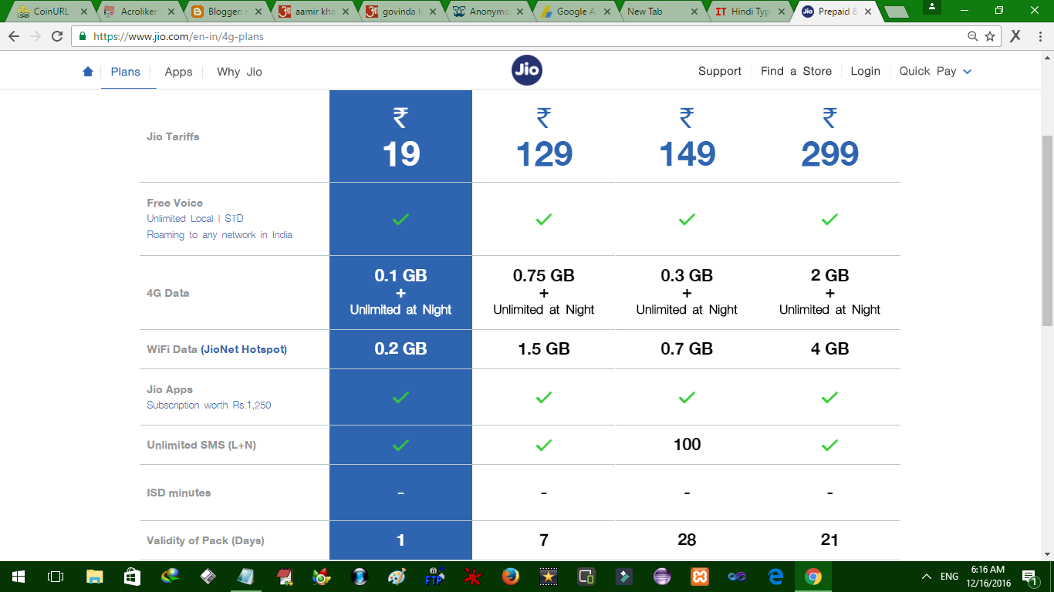Open FTP client from taskbar
1054x592 pixels.
(x=434, y=577)
